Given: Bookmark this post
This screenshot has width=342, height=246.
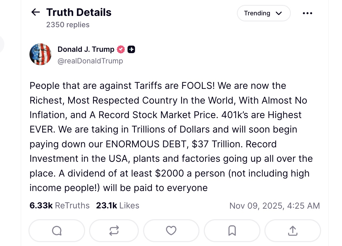Looking at the screenshot, I should tap(232, 231).
